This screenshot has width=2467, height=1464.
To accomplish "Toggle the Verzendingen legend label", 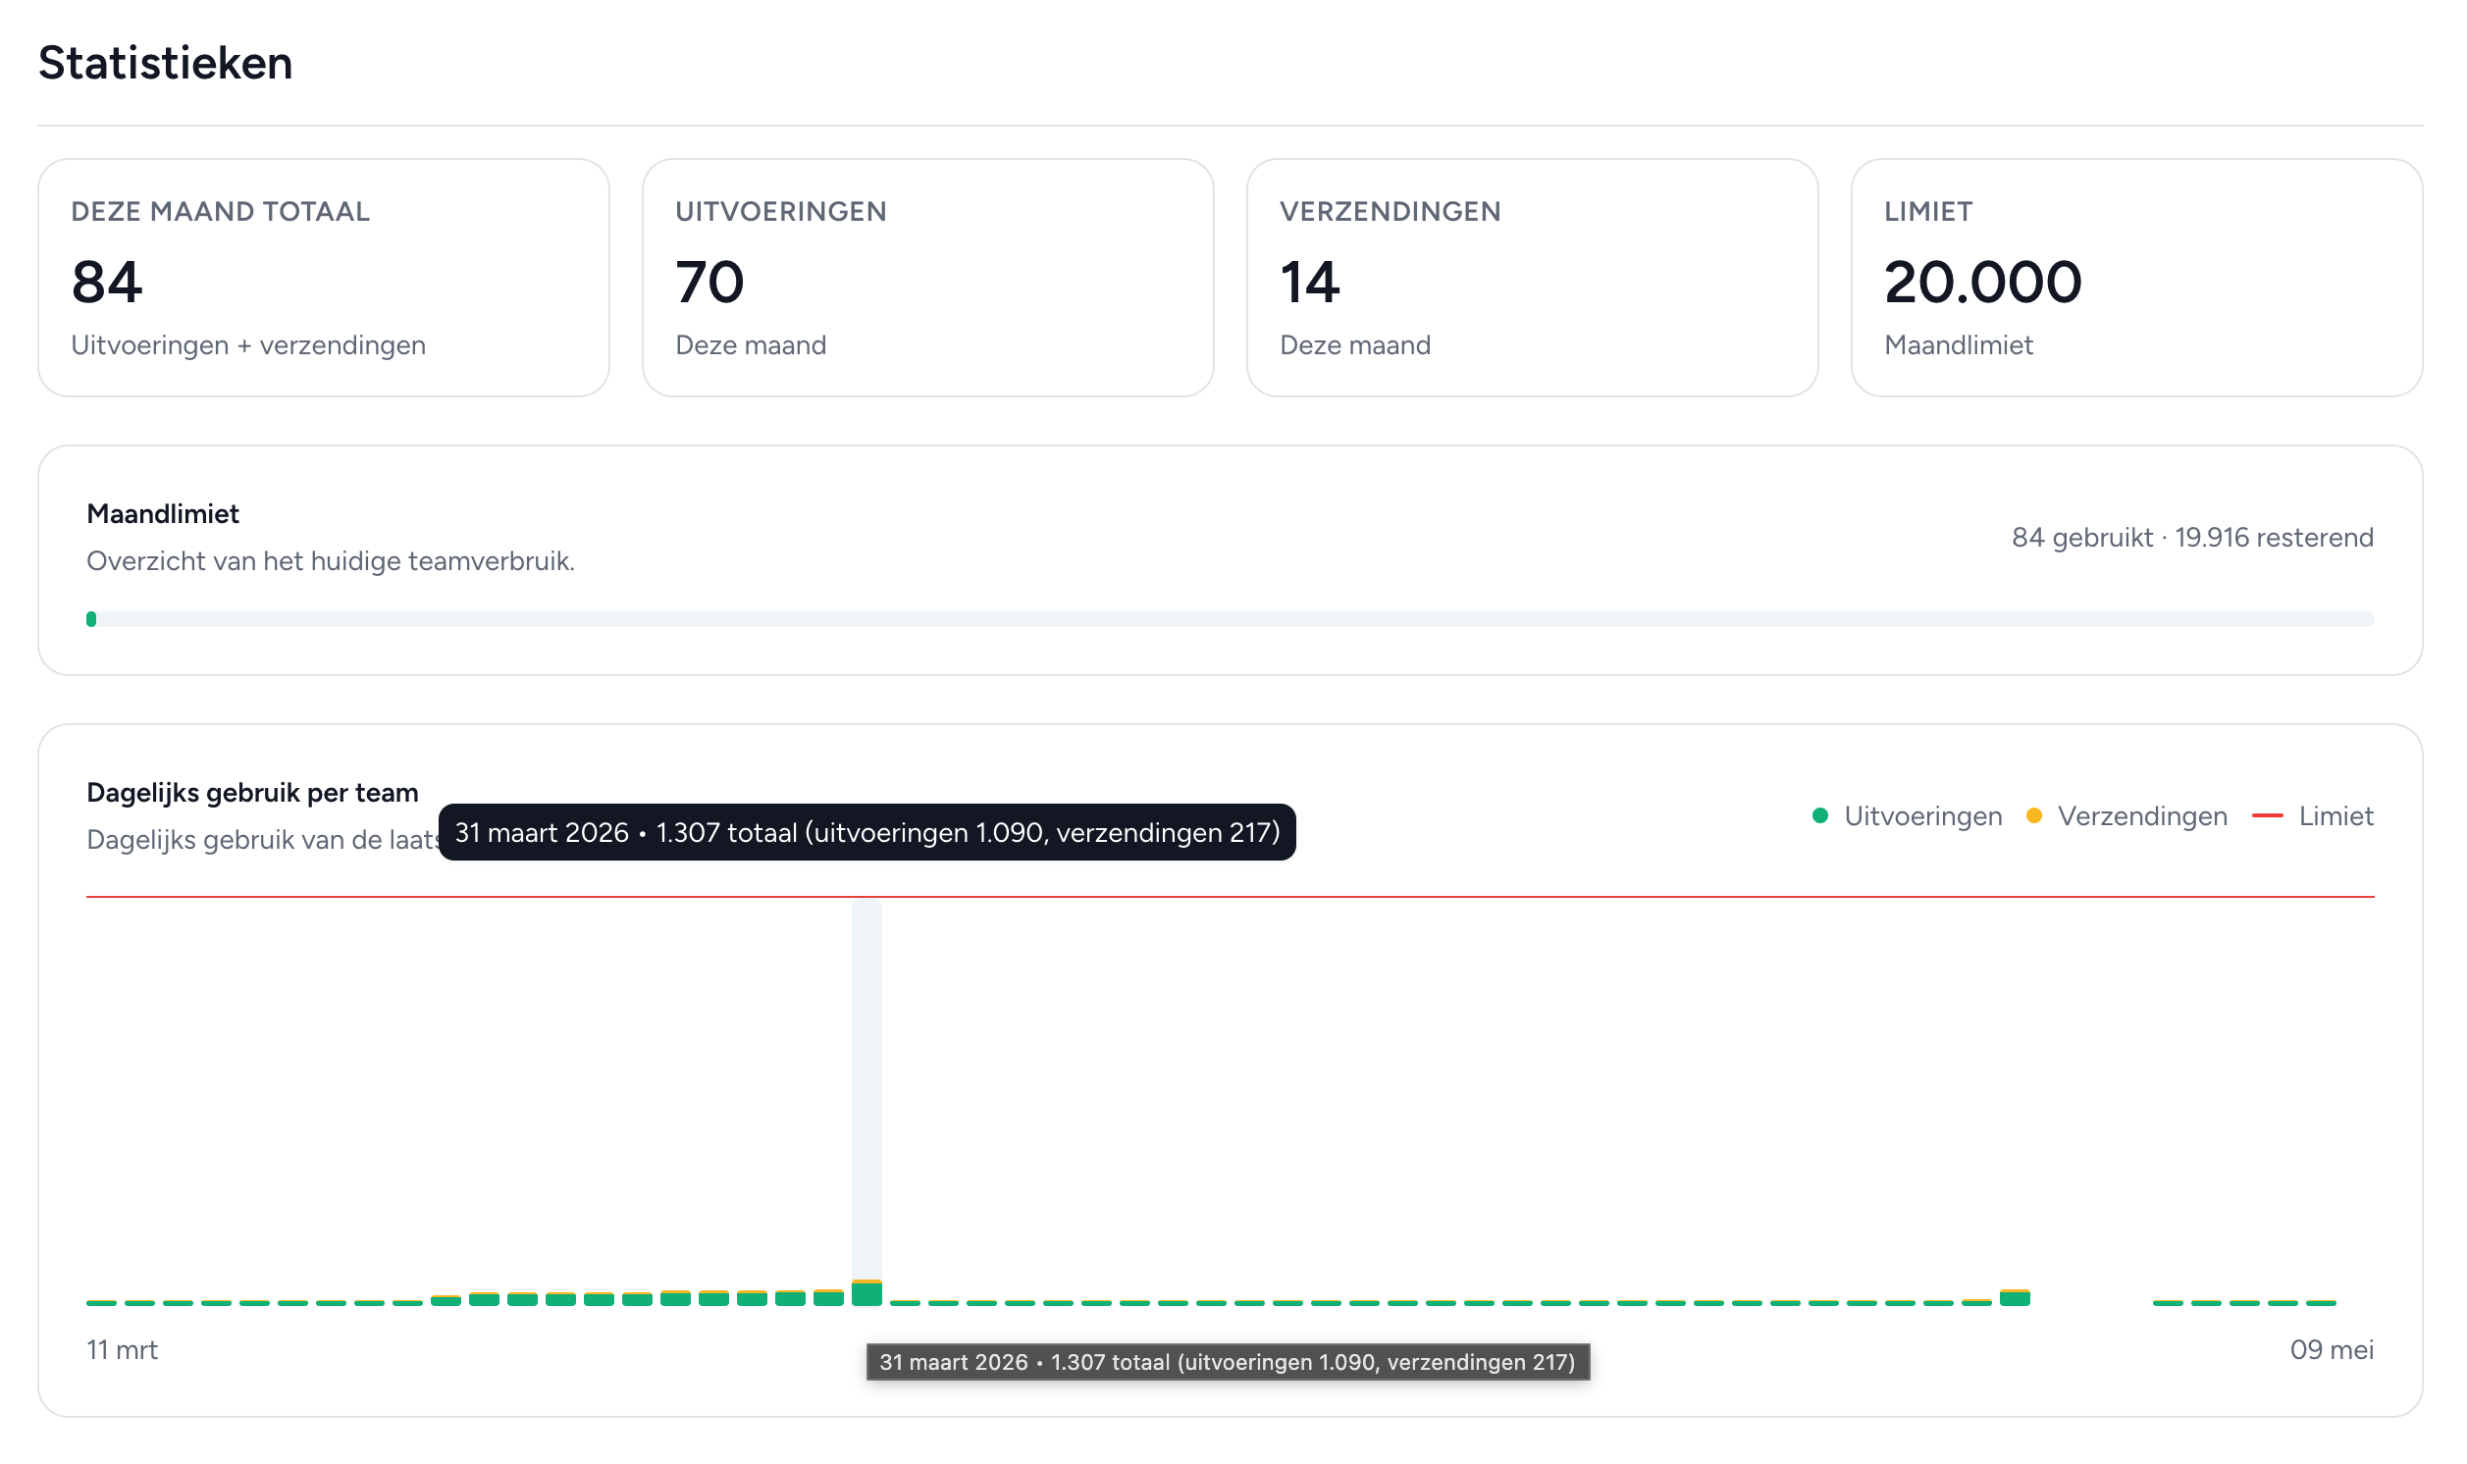I will tap(2142, 815).
